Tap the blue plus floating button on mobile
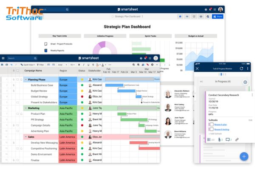This screenshot has width=255, height=170. coord(244,156)
